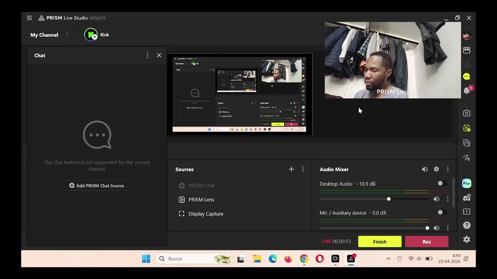Adjust Mic / Auxiliary device volume slider
Image resolution: width=497 pixels, height=279 pixels.
coord(374,228)
